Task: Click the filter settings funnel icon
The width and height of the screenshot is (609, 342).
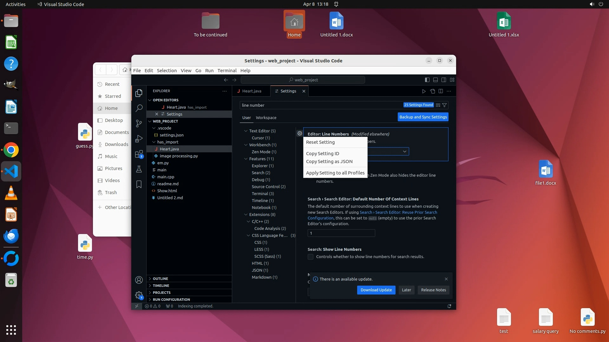Action: [444, 105]
